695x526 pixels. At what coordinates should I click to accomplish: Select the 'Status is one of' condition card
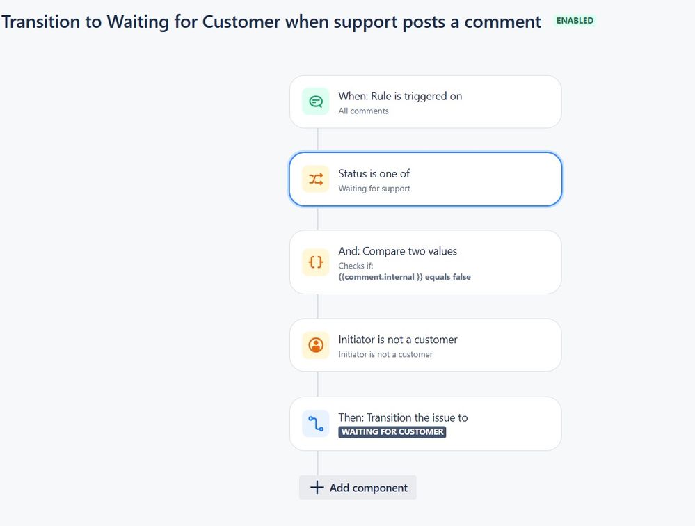(426, 179)
